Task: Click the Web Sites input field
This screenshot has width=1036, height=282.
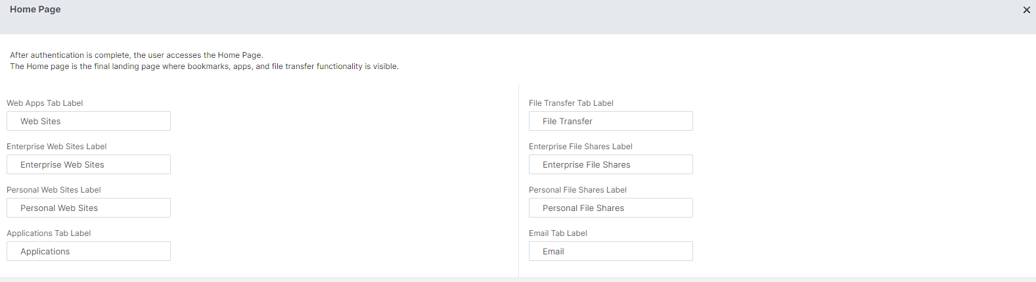Action: tap(89, 121)
